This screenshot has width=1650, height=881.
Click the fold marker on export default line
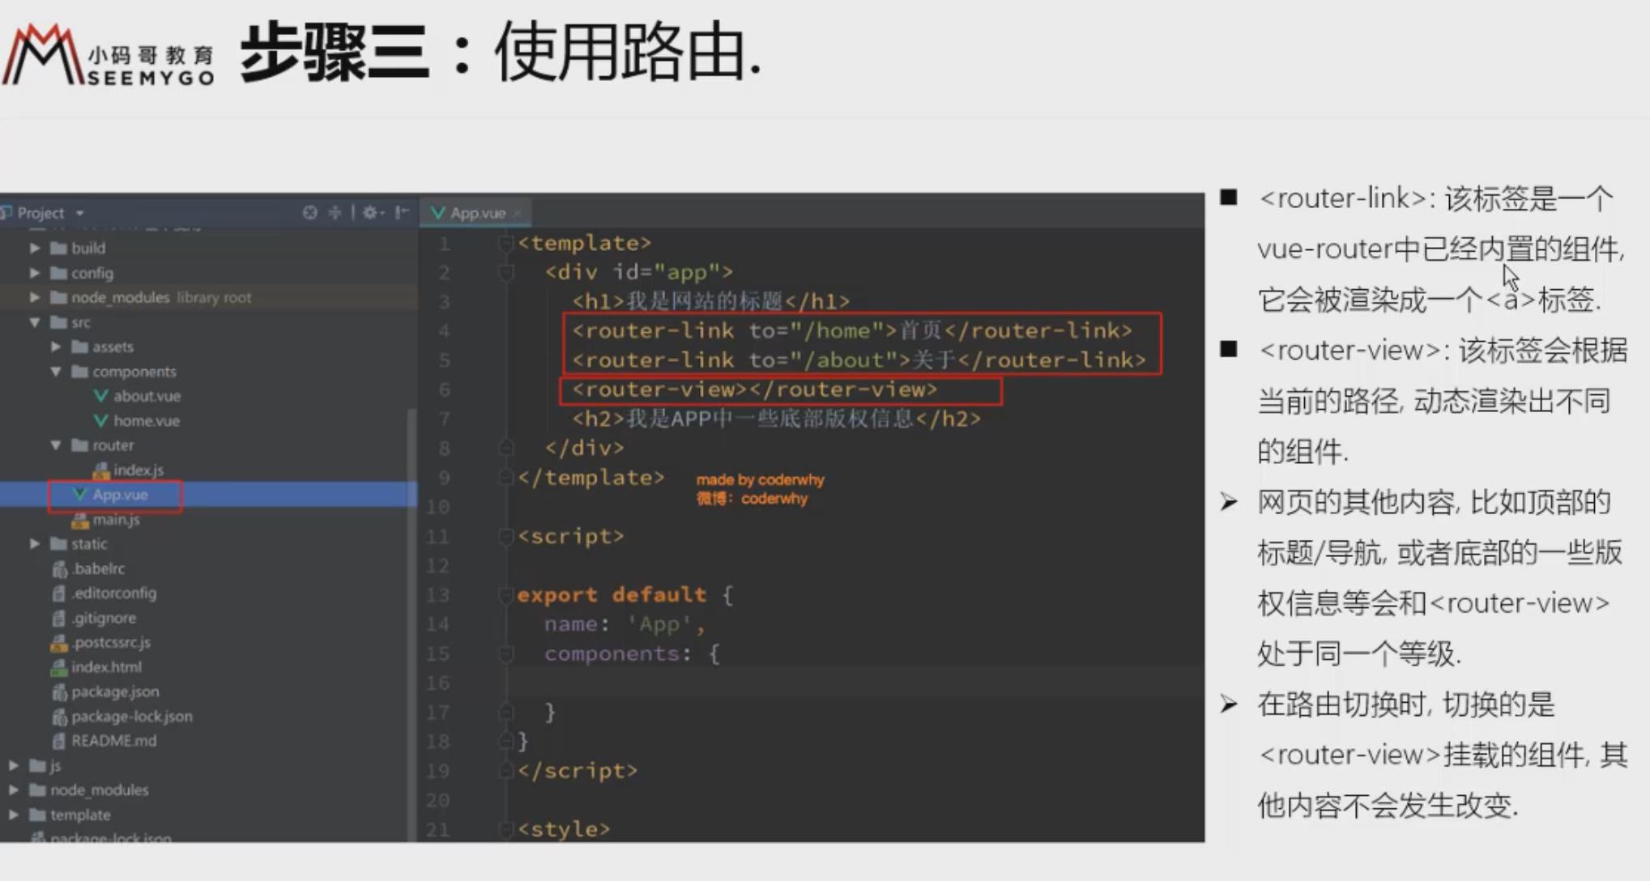[505, 595]
